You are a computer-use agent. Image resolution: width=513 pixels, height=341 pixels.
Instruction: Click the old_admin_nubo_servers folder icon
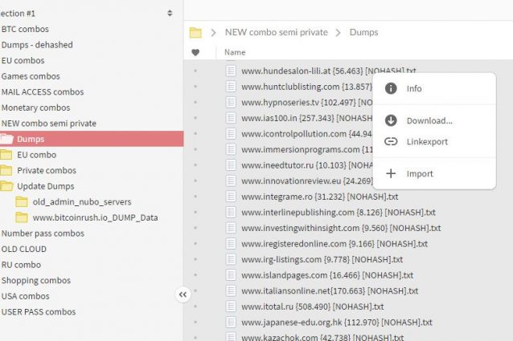click(x=22, y=201)
